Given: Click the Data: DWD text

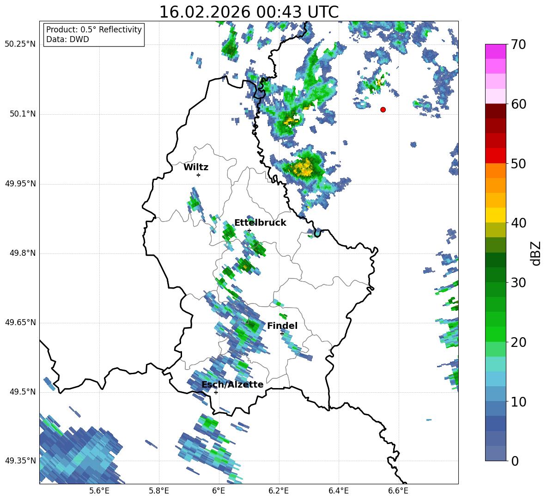Looking at the screenshot, I should (x=67, y=39).
